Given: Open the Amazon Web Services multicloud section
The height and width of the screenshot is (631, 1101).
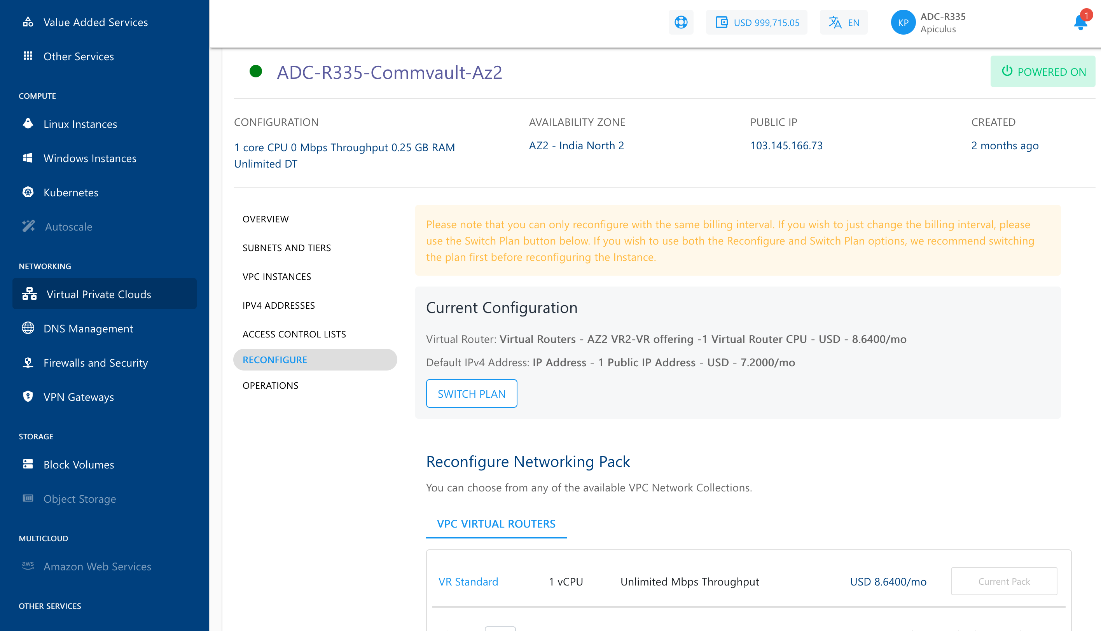Looking at the screenshot, I should point(97,566).
